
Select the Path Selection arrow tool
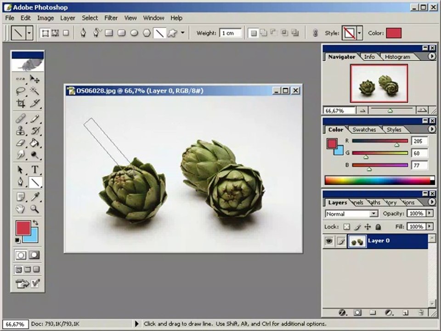click(x=21, y=170)
